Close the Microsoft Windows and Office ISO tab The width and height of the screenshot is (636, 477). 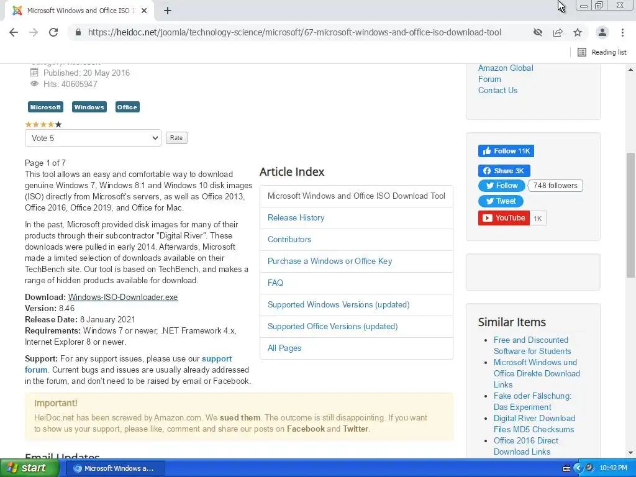tap(144, 11)
